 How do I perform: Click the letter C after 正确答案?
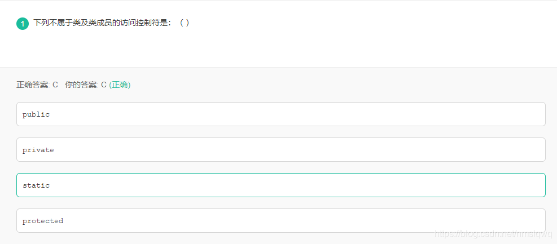pyautogui.click(x=55, y=85)
